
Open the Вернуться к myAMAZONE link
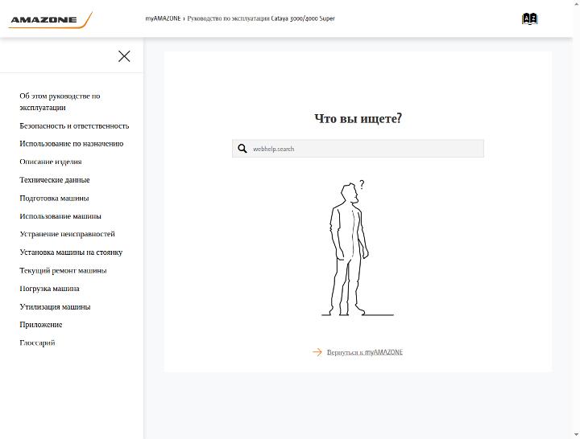pos(365,352)
